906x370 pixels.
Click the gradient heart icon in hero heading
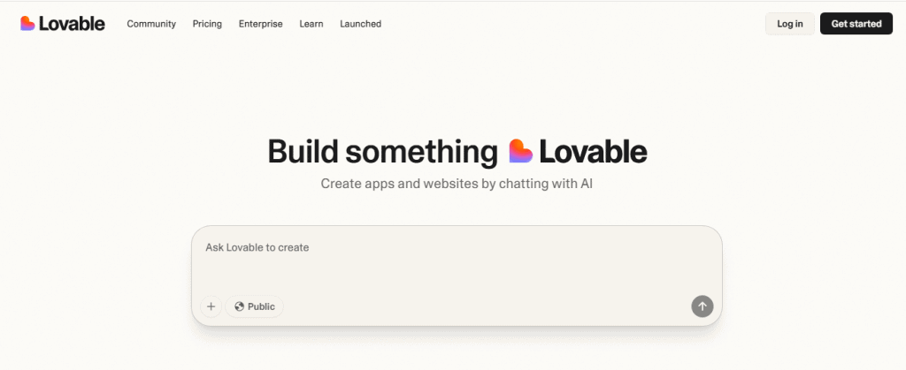(x=520, y=151)
